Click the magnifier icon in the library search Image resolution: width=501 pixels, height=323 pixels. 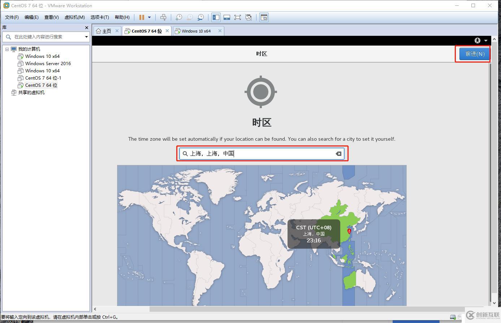(8, 37)
